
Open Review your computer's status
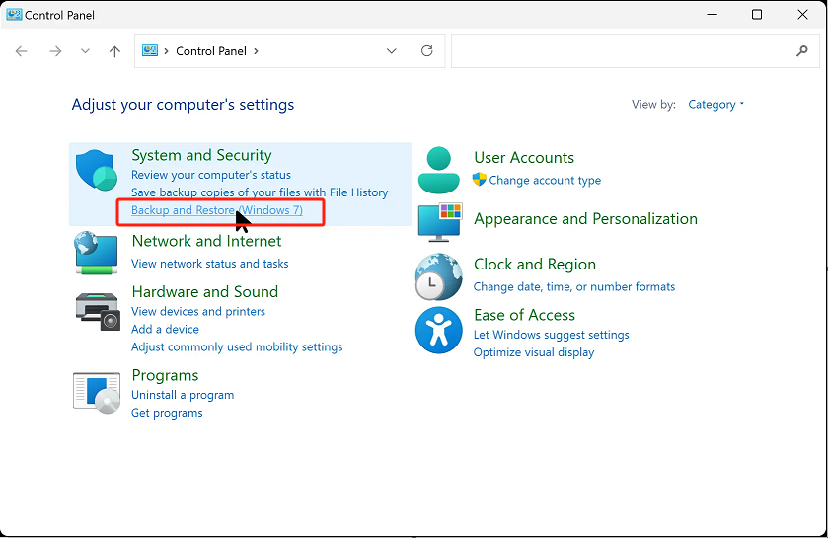point(210,175)
